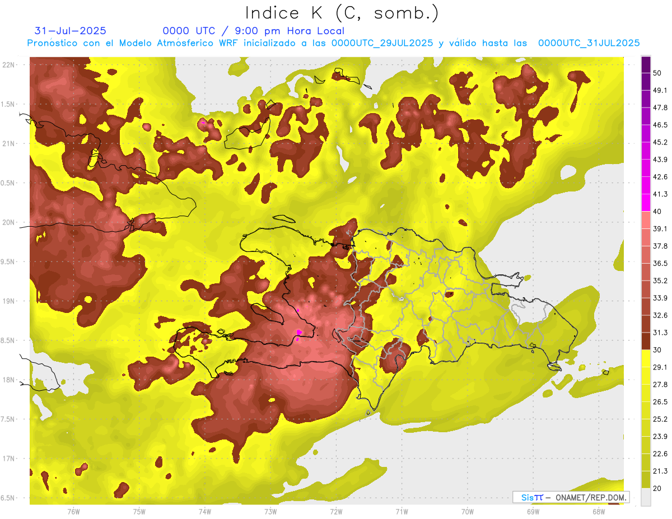Viewport: 672px width, 519px height.
Task: Click the longitude label "75W"
Action: [x=139, y=512]
